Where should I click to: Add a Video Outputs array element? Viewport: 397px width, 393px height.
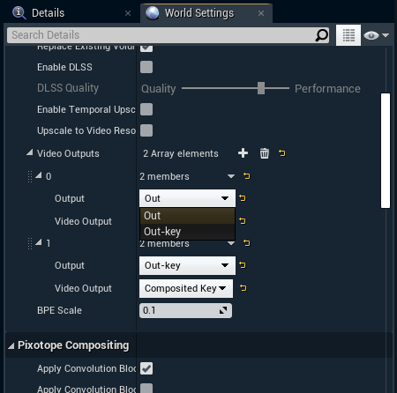coord(243,153)
